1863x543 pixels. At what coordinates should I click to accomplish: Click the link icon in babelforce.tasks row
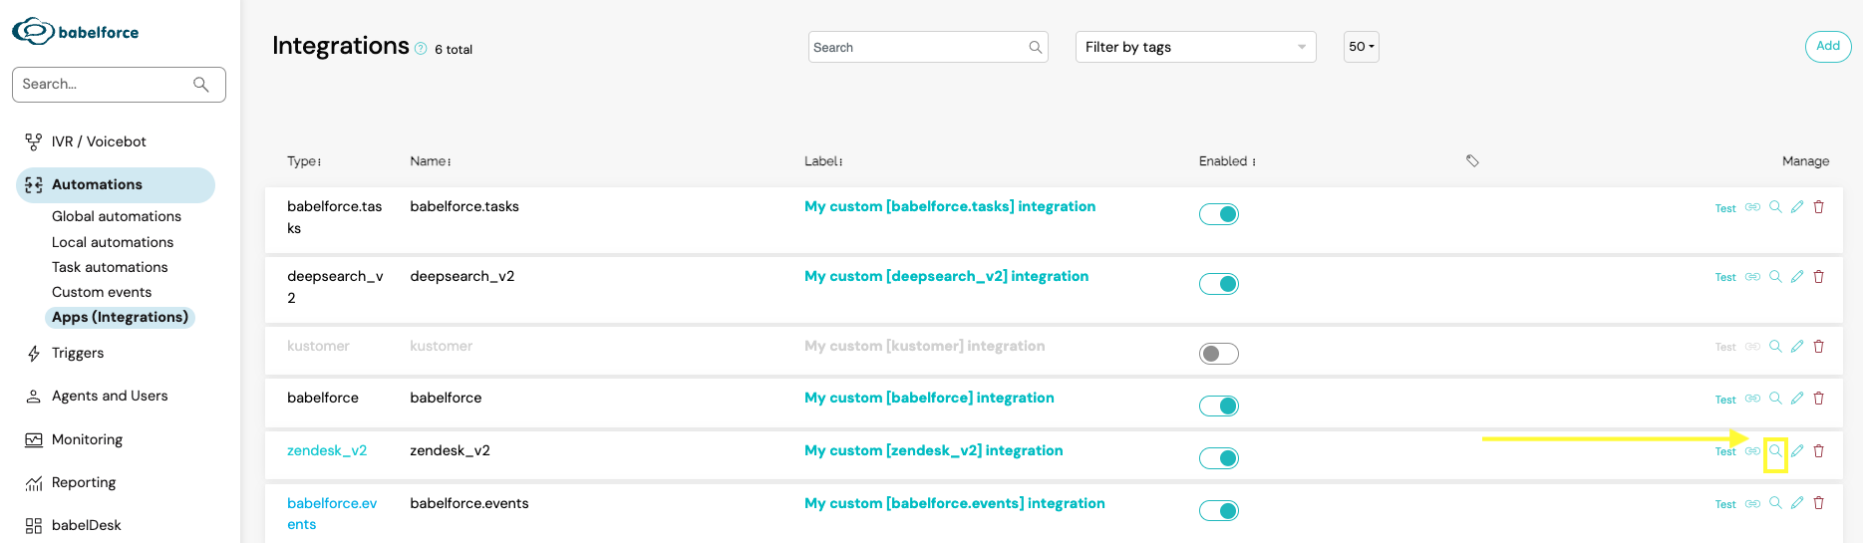click(1752, 207)
